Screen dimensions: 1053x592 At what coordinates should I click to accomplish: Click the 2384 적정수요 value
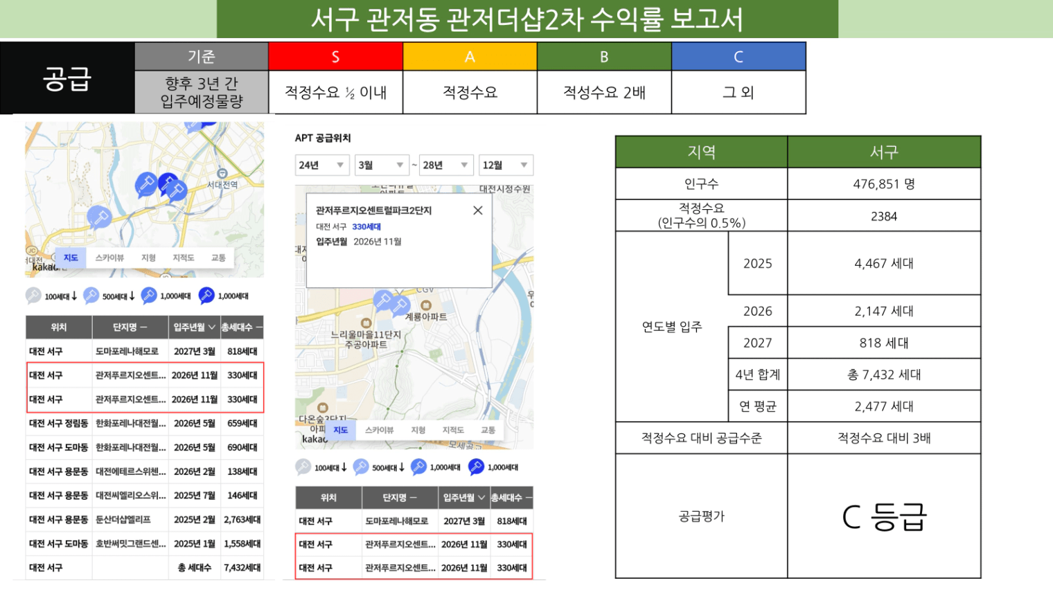pyautogui.click(x=884, y=216)
